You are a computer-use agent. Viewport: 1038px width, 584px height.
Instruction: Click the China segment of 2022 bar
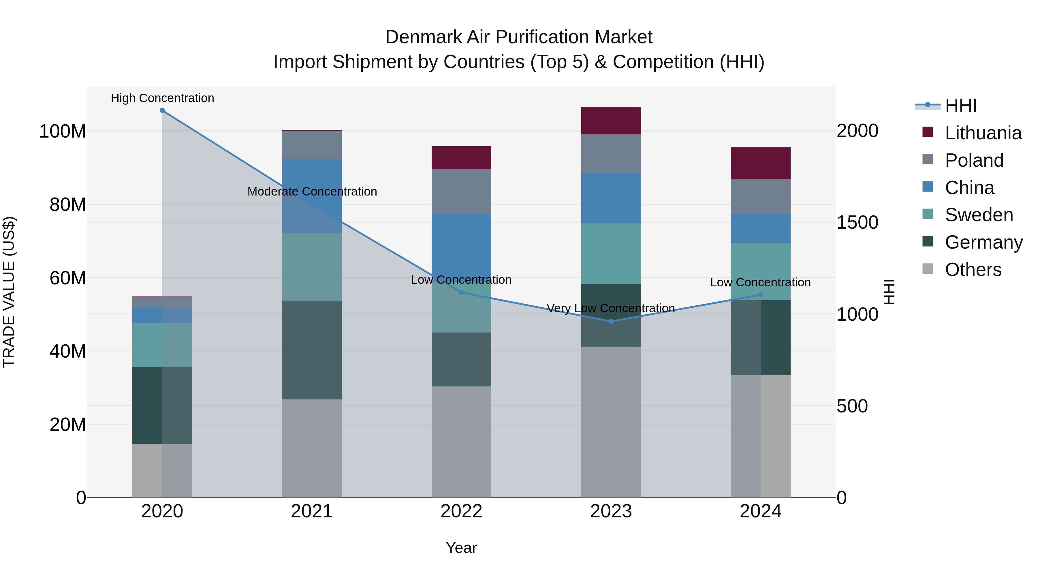pyautogui.click(x=461, y=247)
